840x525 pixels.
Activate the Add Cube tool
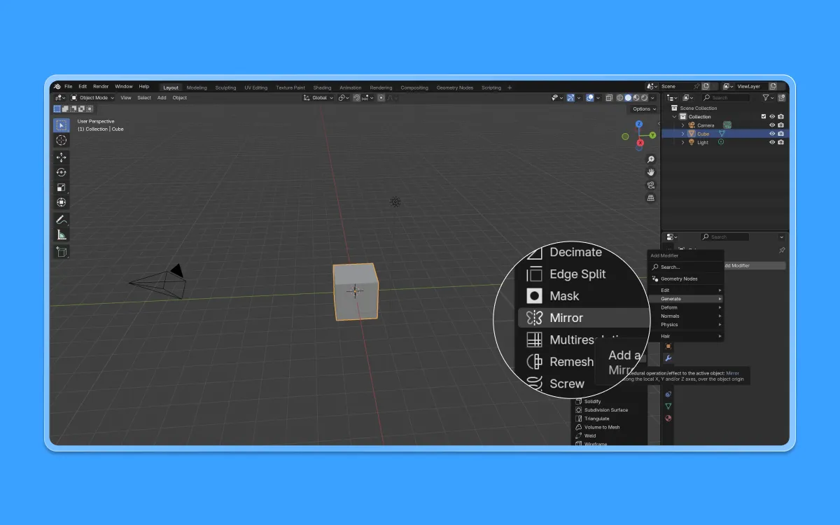click(62, 252)
